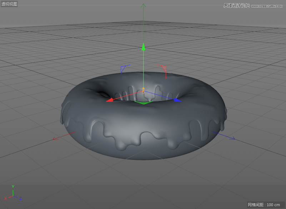Click the red corner plane handle
286x209 pixels.
click(163, 68)
